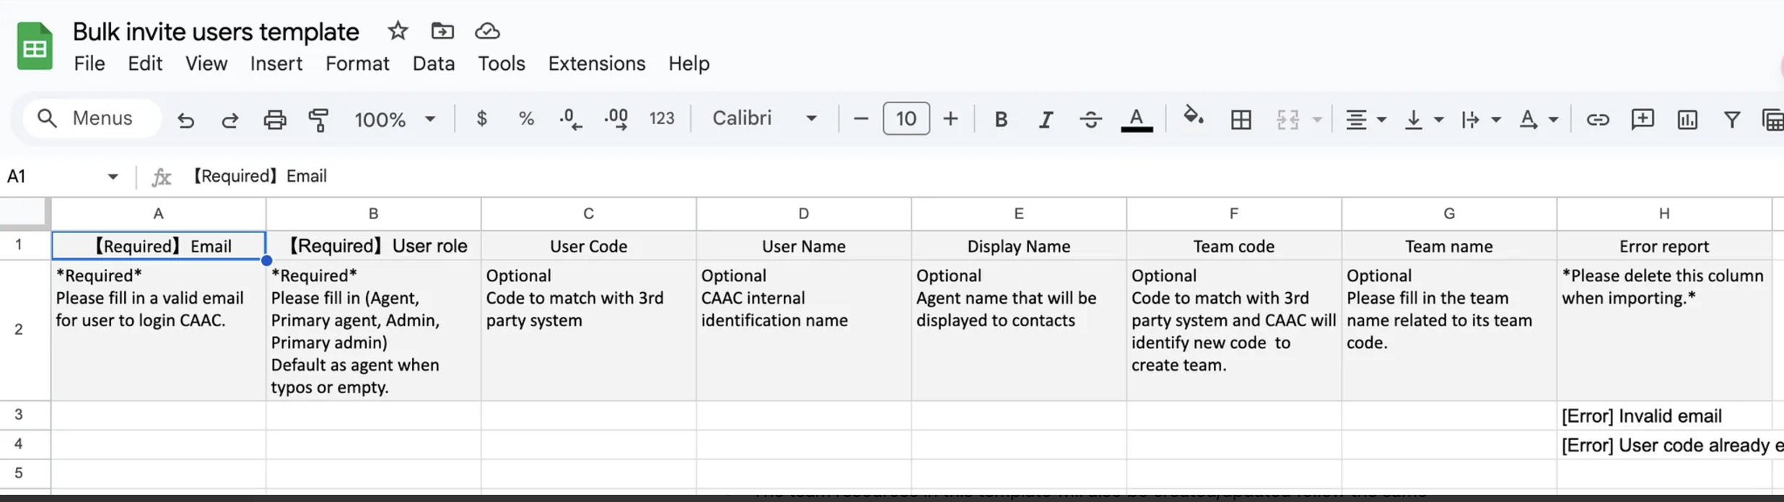Toggle bold formatting
The image size is (1784, 502).
(x=1000, y=119)
